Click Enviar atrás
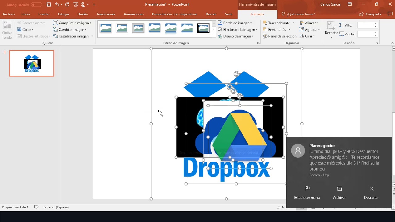The image size is (395, 222). tap(274, 30)
